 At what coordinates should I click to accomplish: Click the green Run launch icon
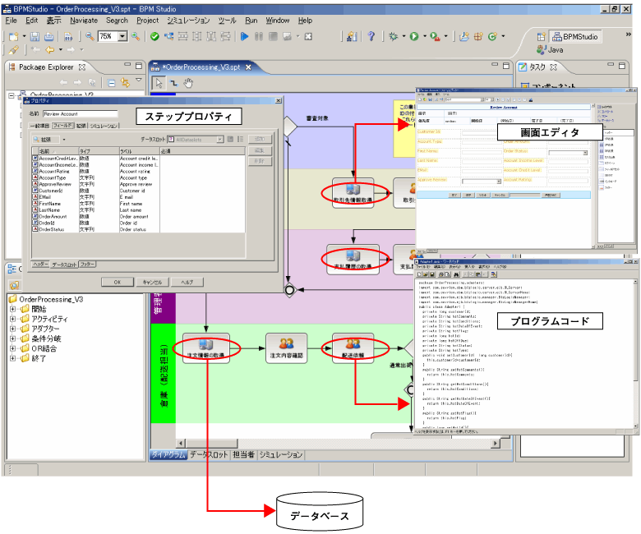(414, 37)
